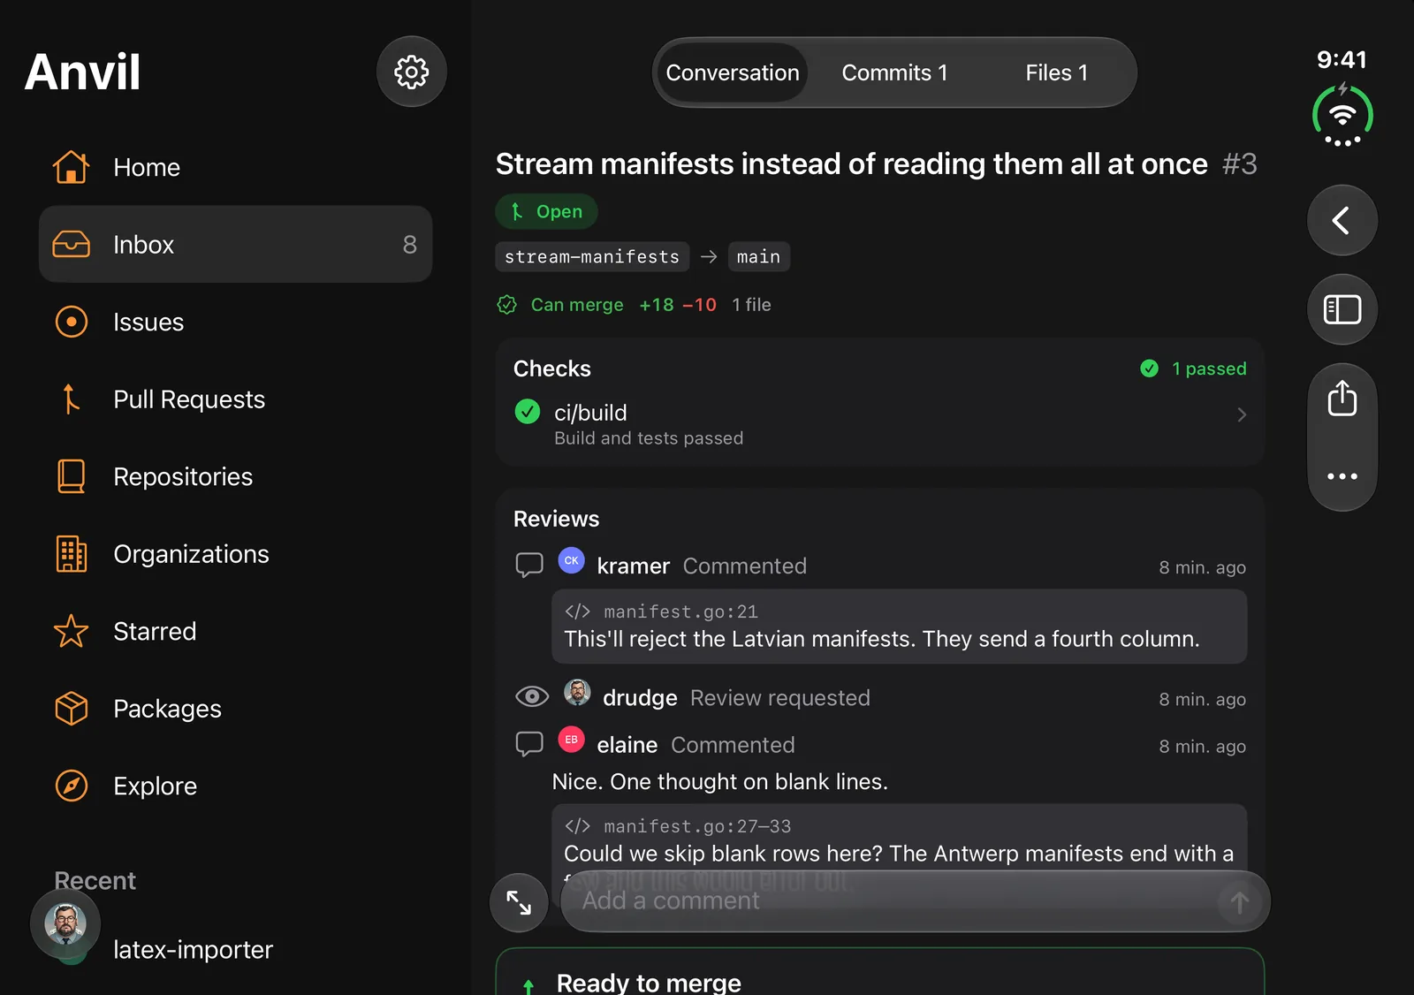
Task: Open Issues in sidebar
Action: click(x=235, y=322)
